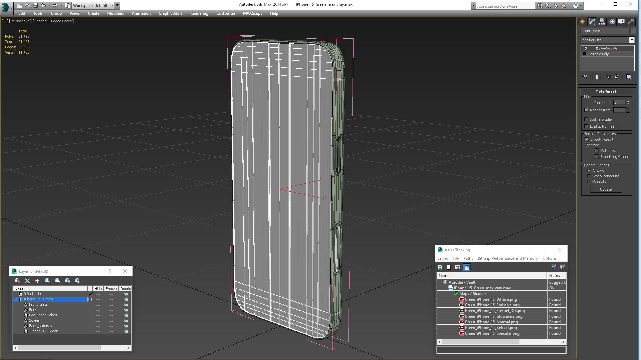Open quick access toolbar customize arrow

pyautogui.click(x=118, y=5)
